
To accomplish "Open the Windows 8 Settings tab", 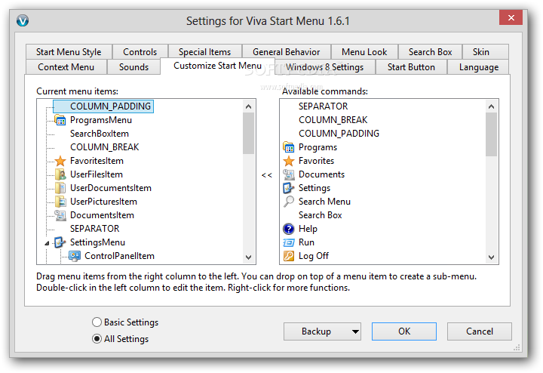I will 325,67.
